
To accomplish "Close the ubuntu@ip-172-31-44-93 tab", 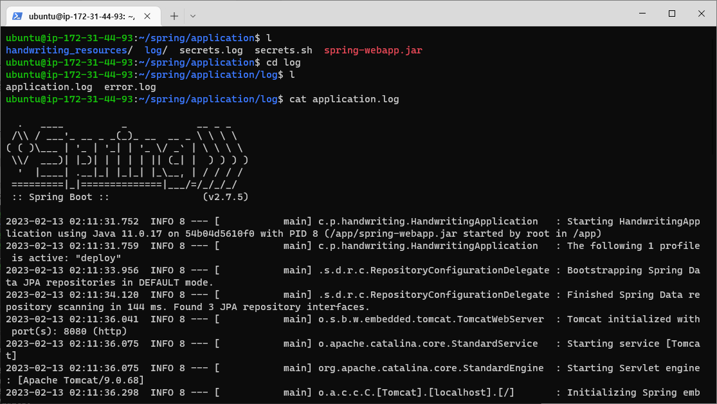I will pyautogui.click(x=147, y=16).
